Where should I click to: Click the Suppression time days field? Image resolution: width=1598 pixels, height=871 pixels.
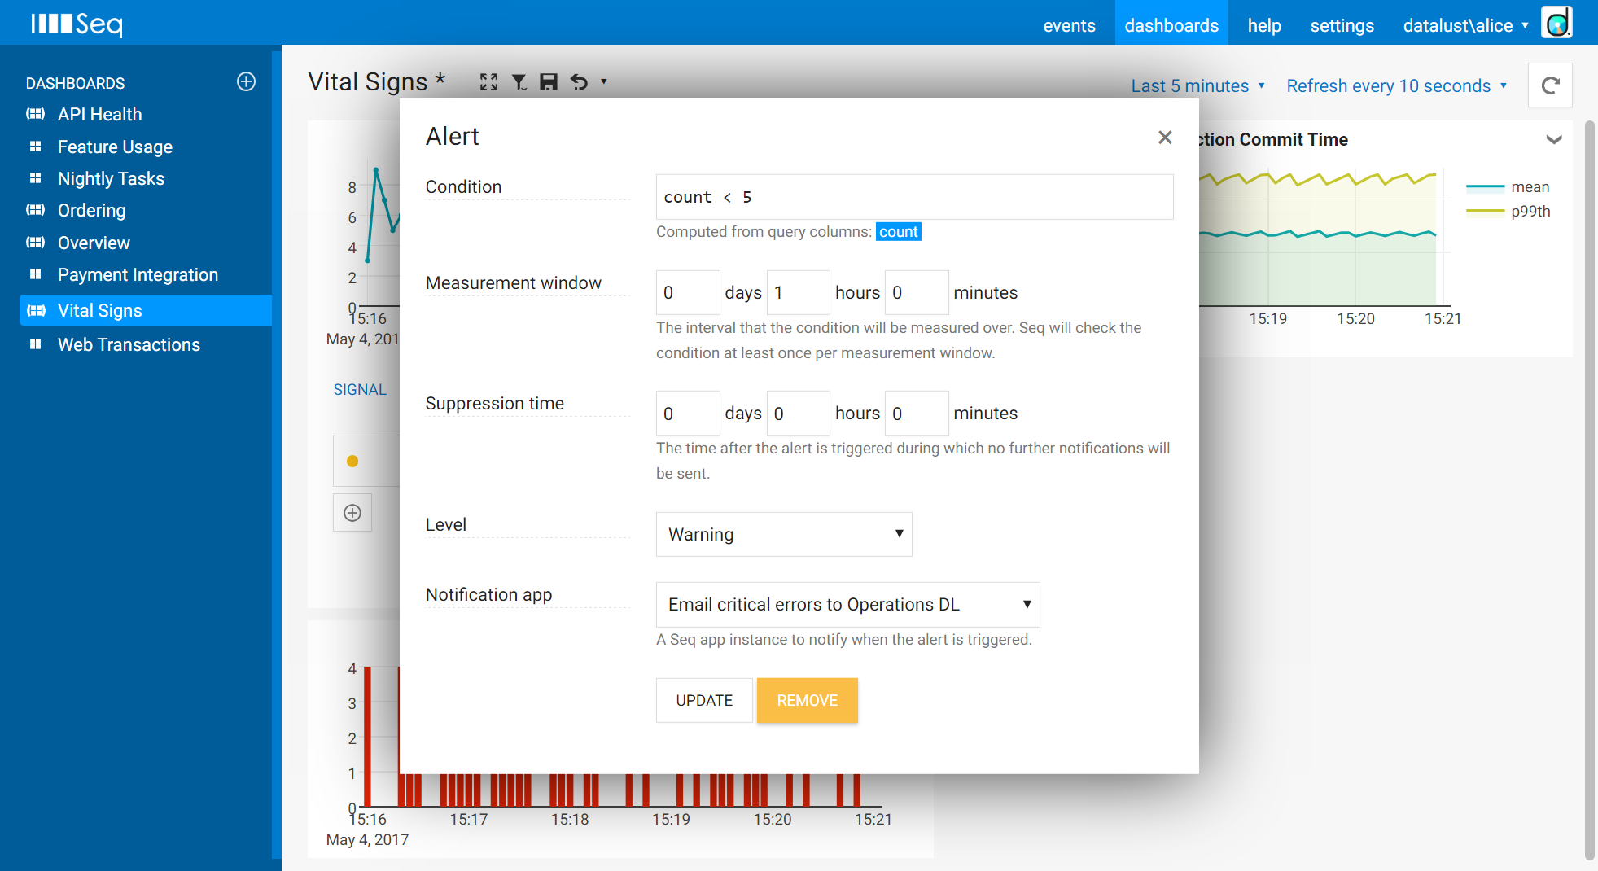(688, 413)
